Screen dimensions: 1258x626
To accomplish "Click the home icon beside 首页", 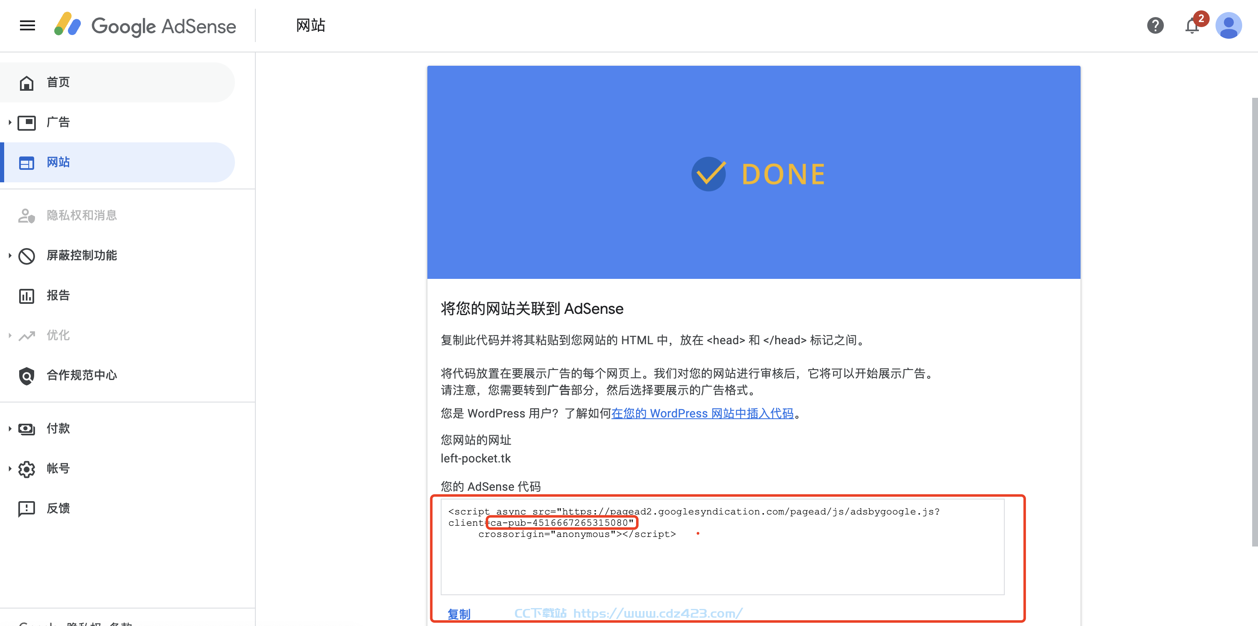I will point(26,83).
